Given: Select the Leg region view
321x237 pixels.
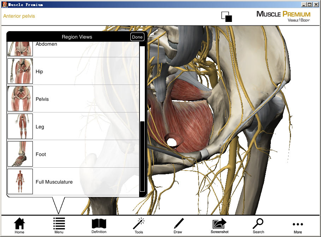Looking at the screenshot, I should pos(73,126).
